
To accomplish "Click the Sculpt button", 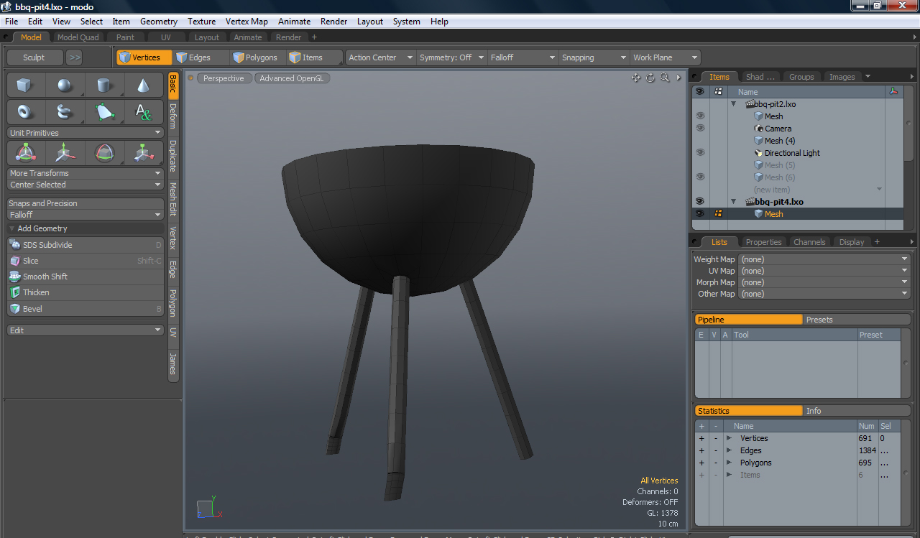I will (34, 57).
